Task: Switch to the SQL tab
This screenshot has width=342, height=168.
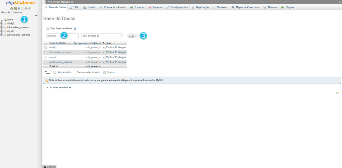Action: (74, 7)
